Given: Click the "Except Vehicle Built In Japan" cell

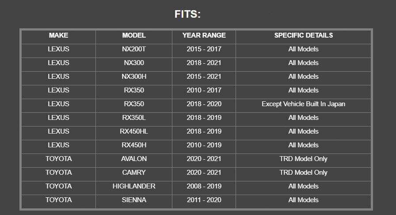Looking at the screenshot, I should click(x=303, y=104).
